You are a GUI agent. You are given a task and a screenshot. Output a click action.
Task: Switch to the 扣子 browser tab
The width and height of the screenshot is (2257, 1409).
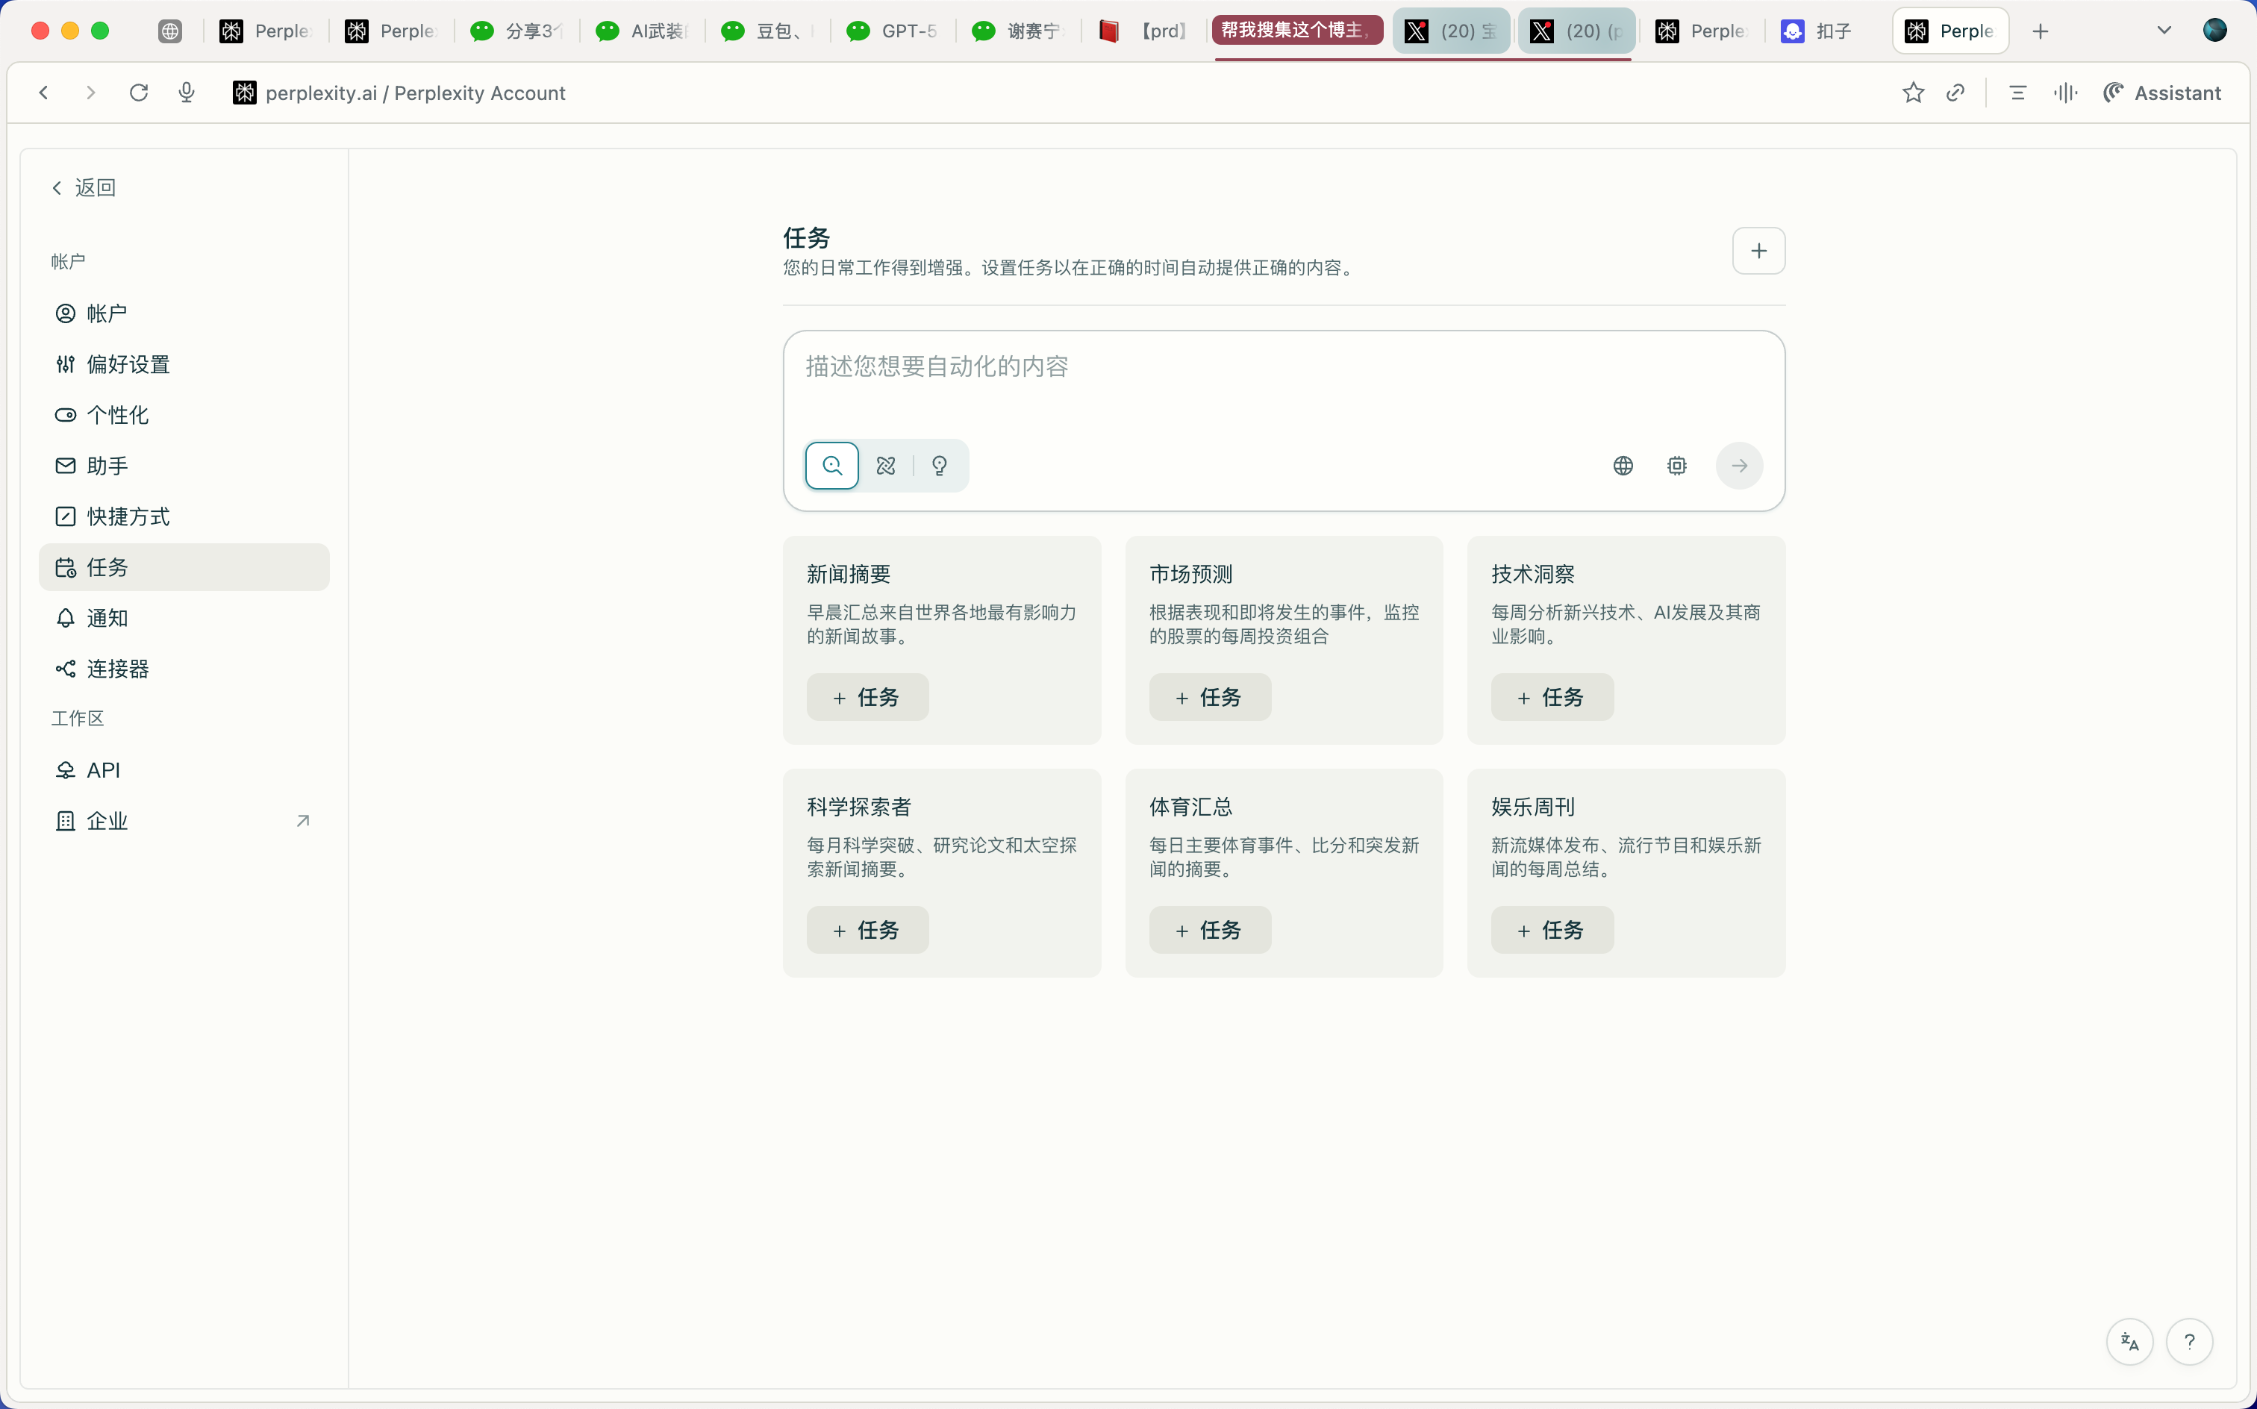(1817, 31)
